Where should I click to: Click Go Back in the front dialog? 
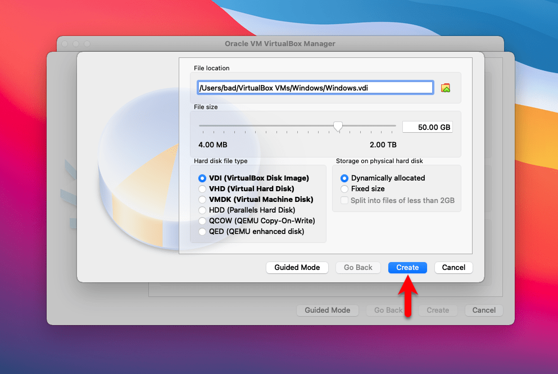[x=358, y=268]
